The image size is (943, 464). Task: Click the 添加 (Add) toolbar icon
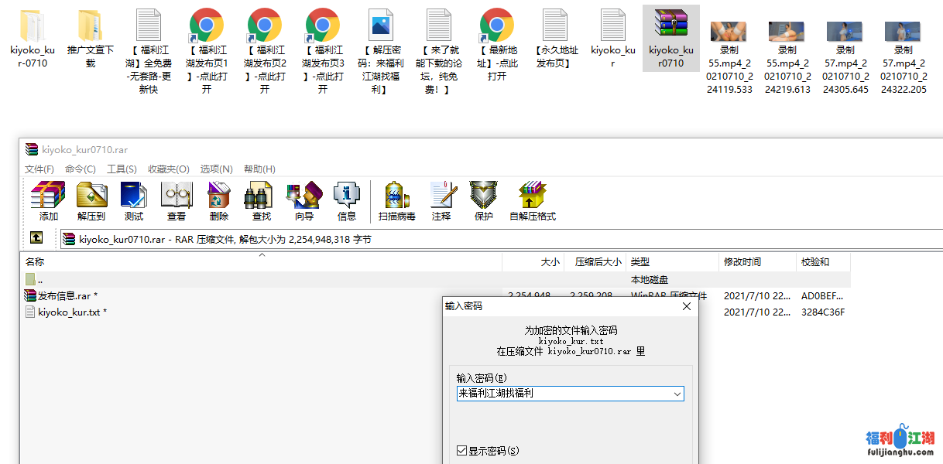48,200
